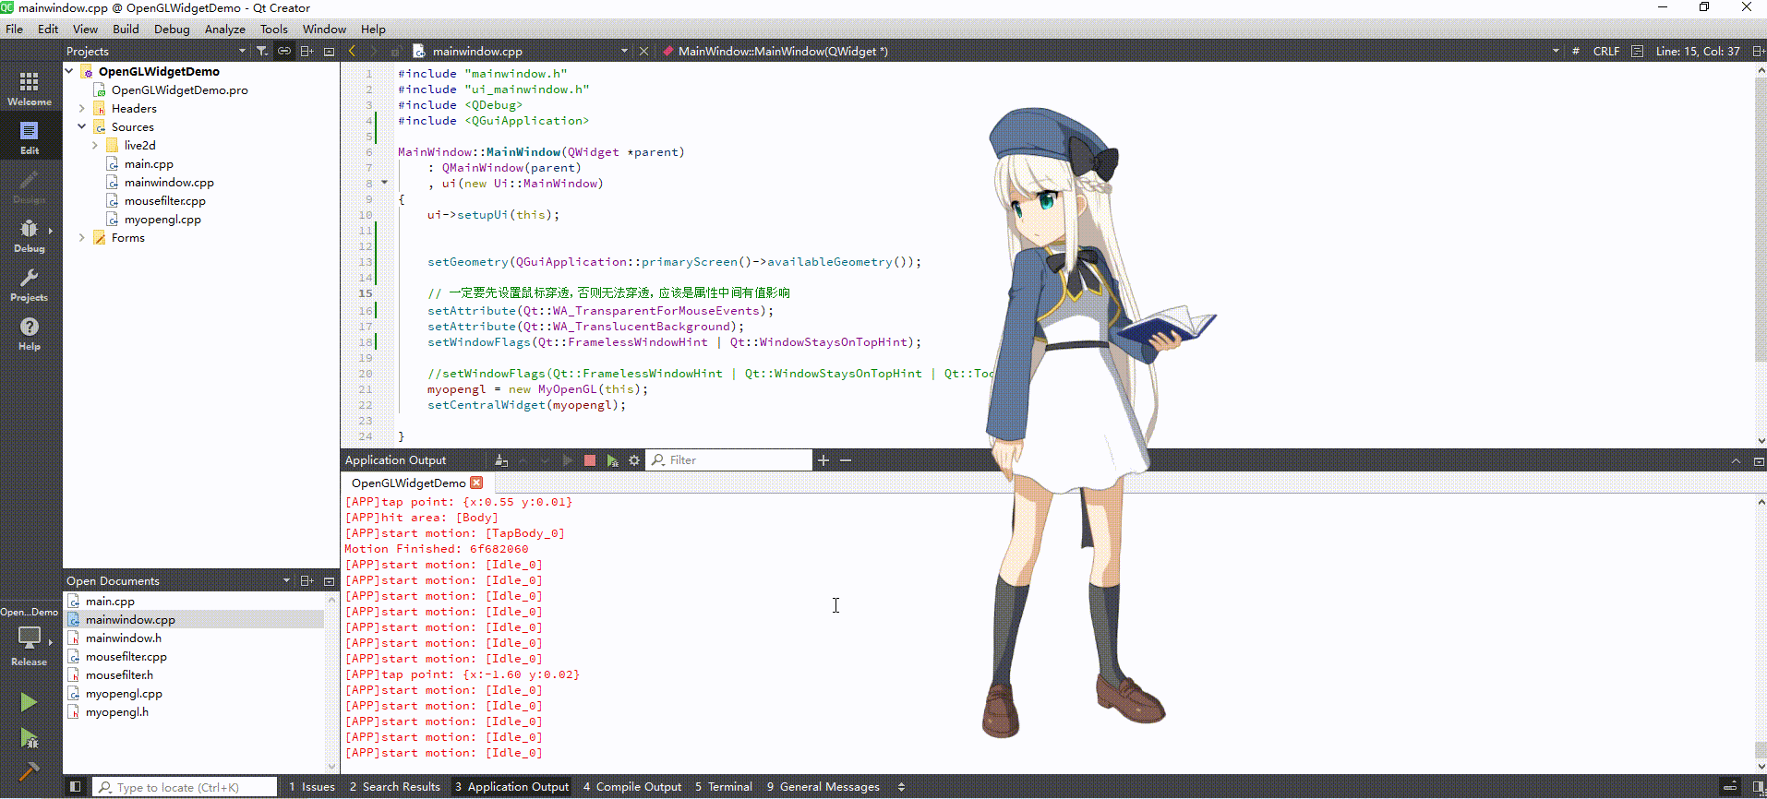Toggle right sidebar in status bar

[1758, 787]
